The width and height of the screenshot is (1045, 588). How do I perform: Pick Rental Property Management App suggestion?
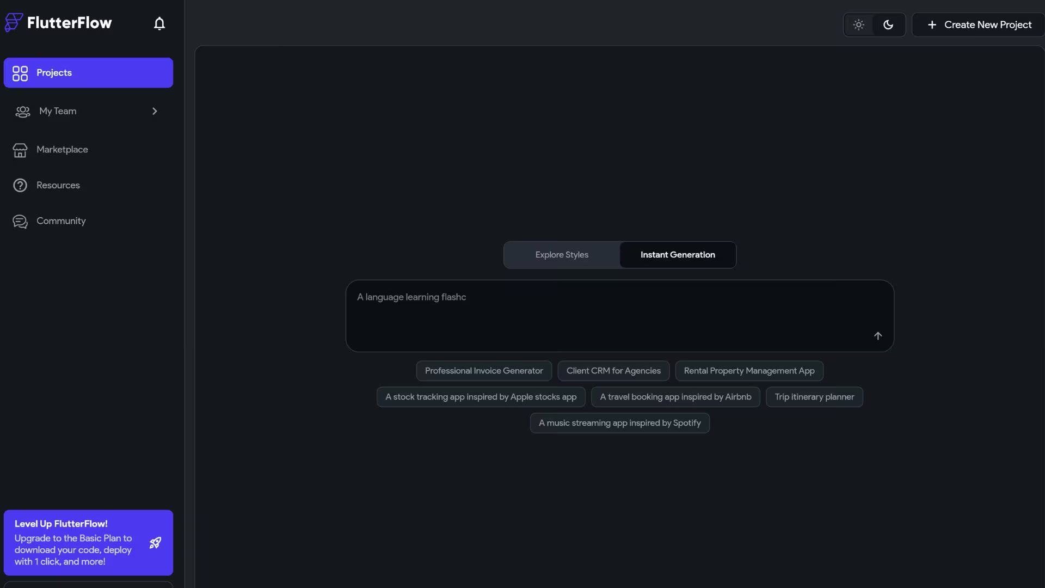(x=749, y=371)
